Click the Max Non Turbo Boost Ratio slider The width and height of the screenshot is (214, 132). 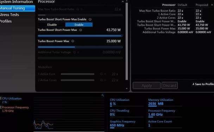pos(80,15)
